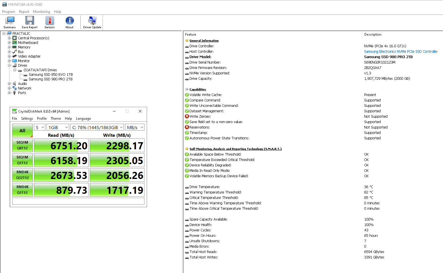
Task: Expand the Network tree node
Action: coord(9,88)
